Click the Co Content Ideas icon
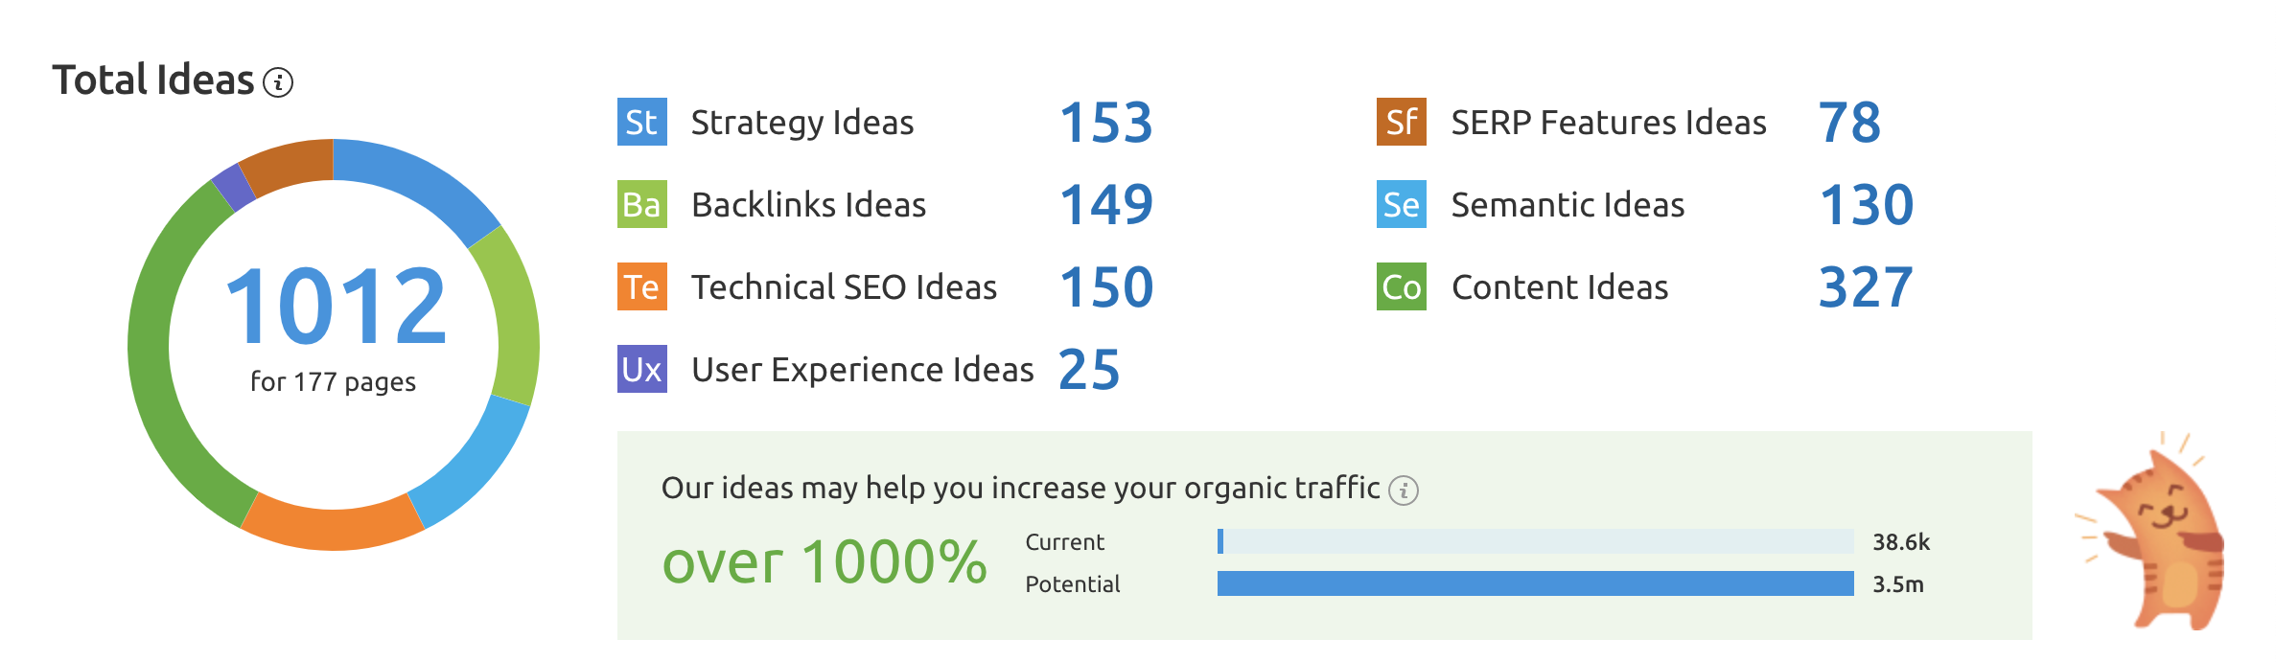 pos(1401,286)
